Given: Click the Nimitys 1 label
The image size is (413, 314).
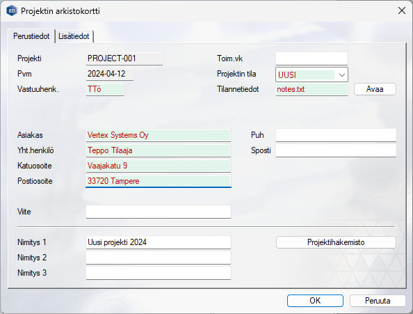Looking at the screenshot, I should click(x=32, y=242).
